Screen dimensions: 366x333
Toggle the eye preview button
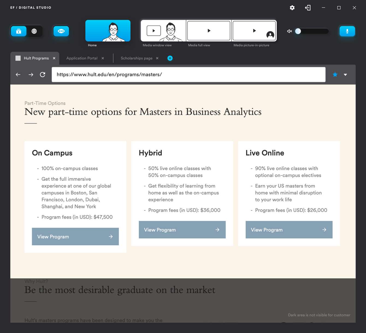coord(61,31)
